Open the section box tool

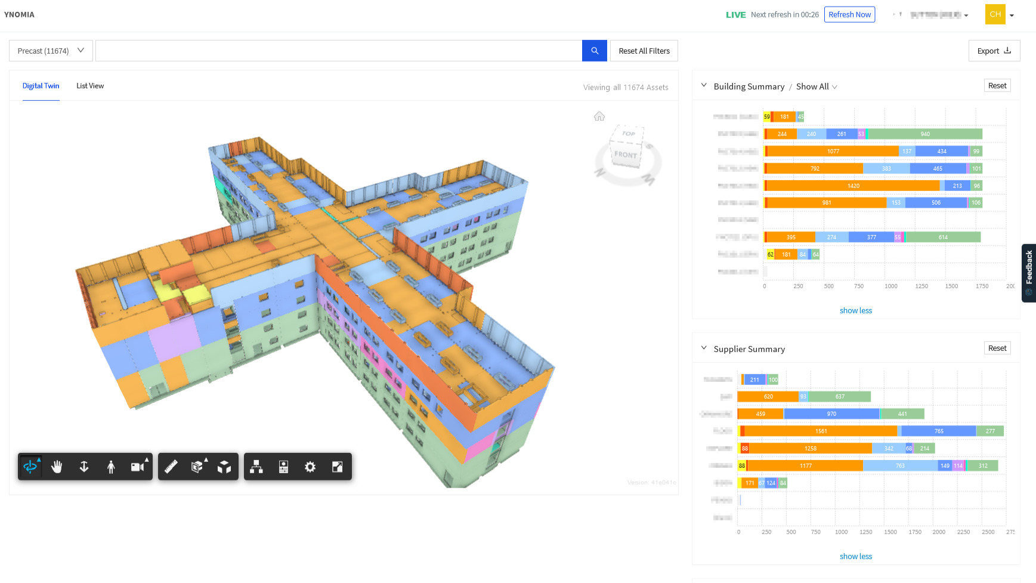coord(198,467)
